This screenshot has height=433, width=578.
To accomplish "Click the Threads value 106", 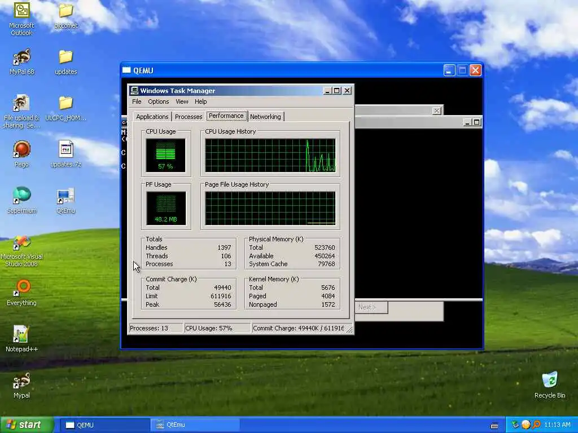I will [226, 256].
